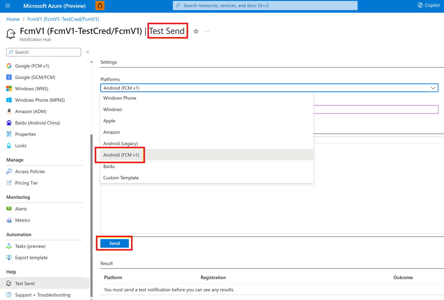Open the Alerts page
Image resolution: width=444 pixels, height=300 pixels.
(x=21, y=209)
